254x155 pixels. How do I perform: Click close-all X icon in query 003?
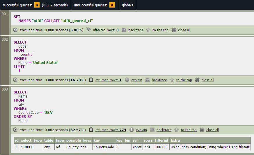pyautogui.click(x=202, y=130)
